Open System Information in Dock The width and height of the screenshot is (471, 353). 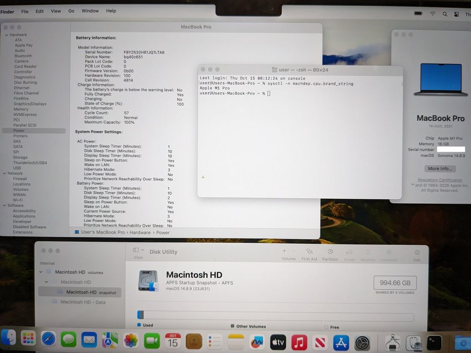click(x=392, y=342)
